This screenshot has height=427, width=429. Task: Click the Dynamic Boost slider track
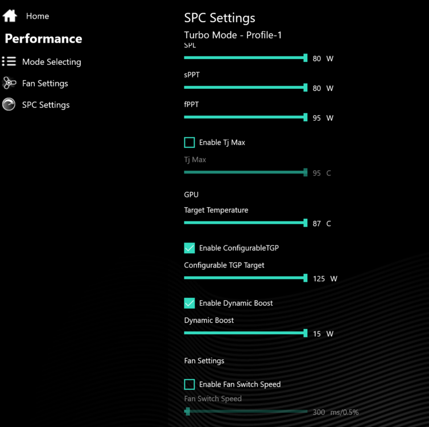pyautogui.click(x=245, y=333)
